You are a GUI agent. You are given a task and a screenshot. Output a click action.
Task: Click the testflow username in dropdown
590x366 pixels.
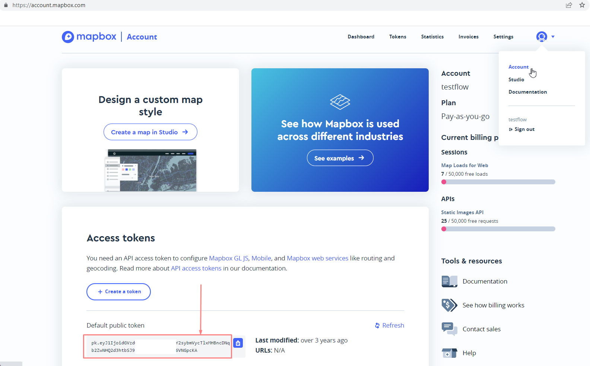517,119
